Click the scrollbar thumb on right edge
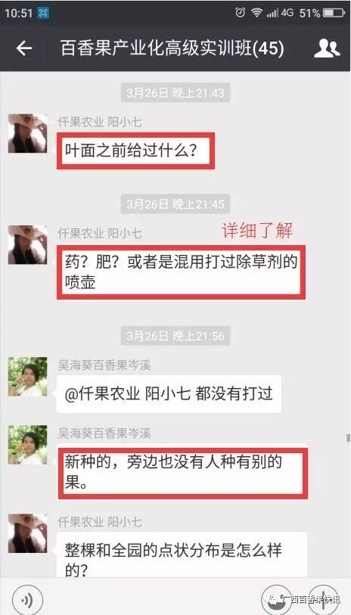The image size is (351, 615). tap(348, 438)
